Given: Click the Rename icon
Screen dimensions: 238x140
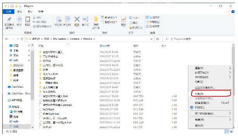Looking at the screenshot, I should tap(85, 19).
